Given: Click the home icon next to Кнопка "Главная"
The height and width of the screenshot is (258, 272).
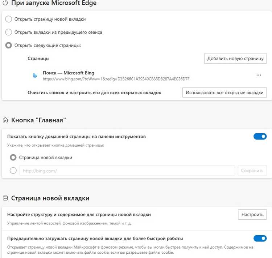Looking at the screenshot, I should (x=5, y=120).
